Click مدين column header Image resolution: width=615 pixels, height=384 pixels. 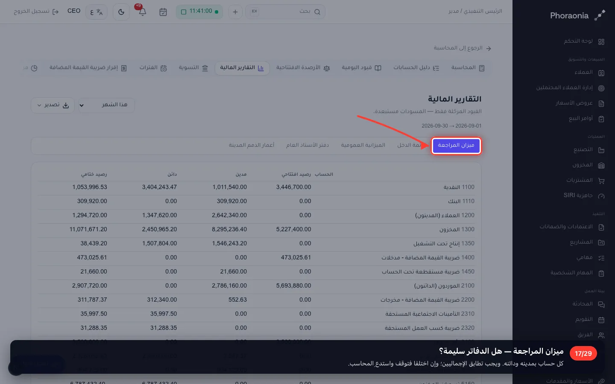pyautogui.click(x=241, y=175)
